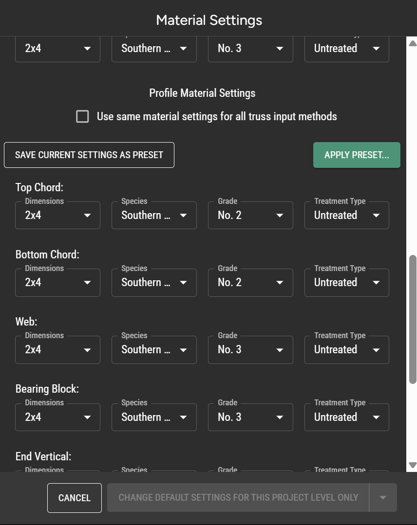Open Bearing Block Treatment Type dropdown
417x525 pixels.
(x=346, y=417)
